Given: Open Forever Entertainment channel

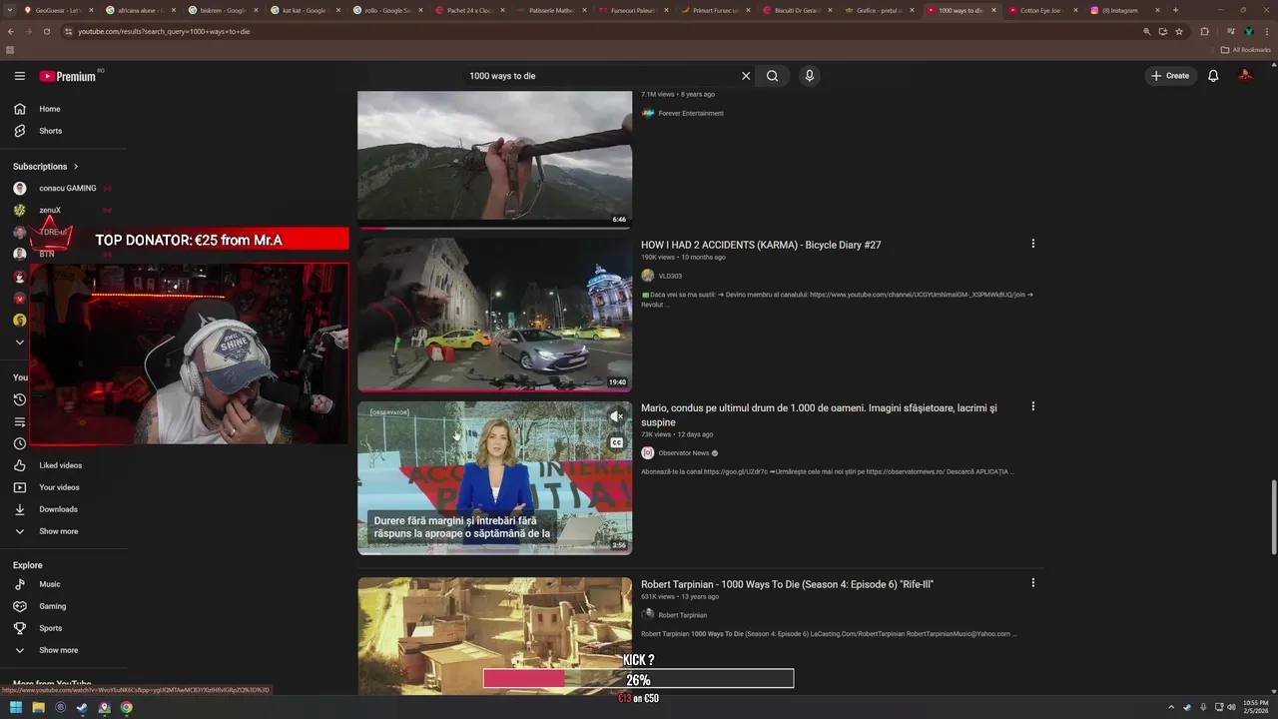Looking at the screenshot, I should point(691,113).
